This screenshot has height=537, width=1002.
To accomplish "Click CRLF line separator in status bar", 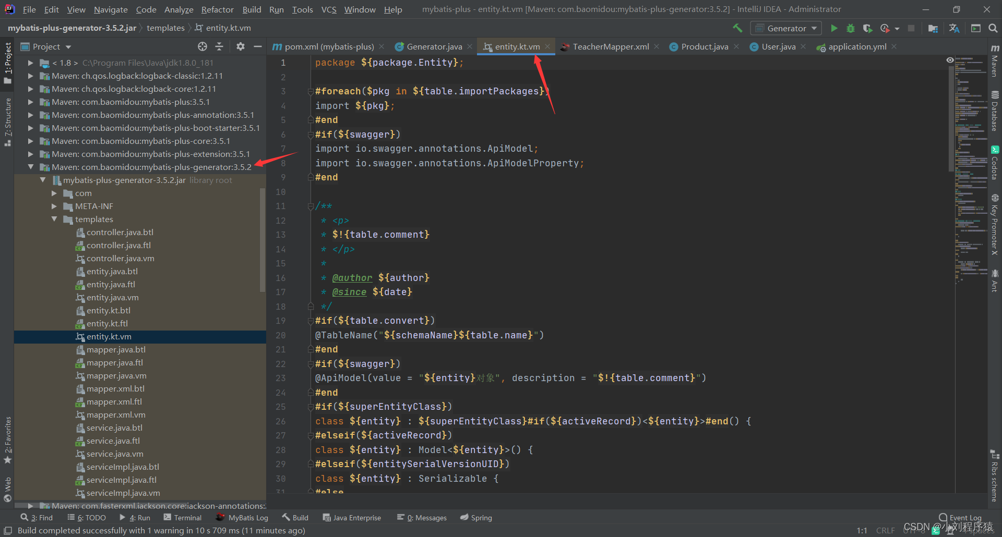I will click(x=885, y=530).
